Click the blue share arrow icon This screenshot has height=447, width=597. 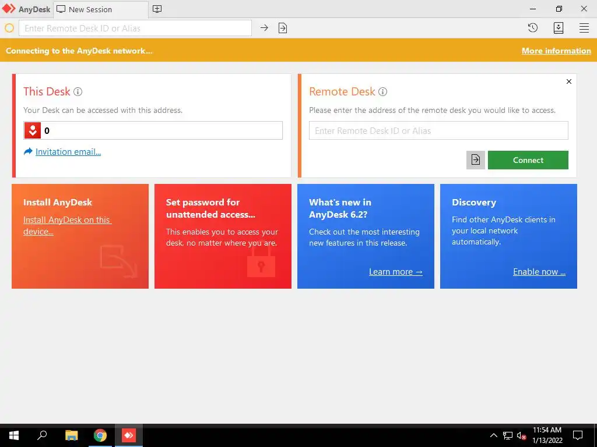coord(28,152)
